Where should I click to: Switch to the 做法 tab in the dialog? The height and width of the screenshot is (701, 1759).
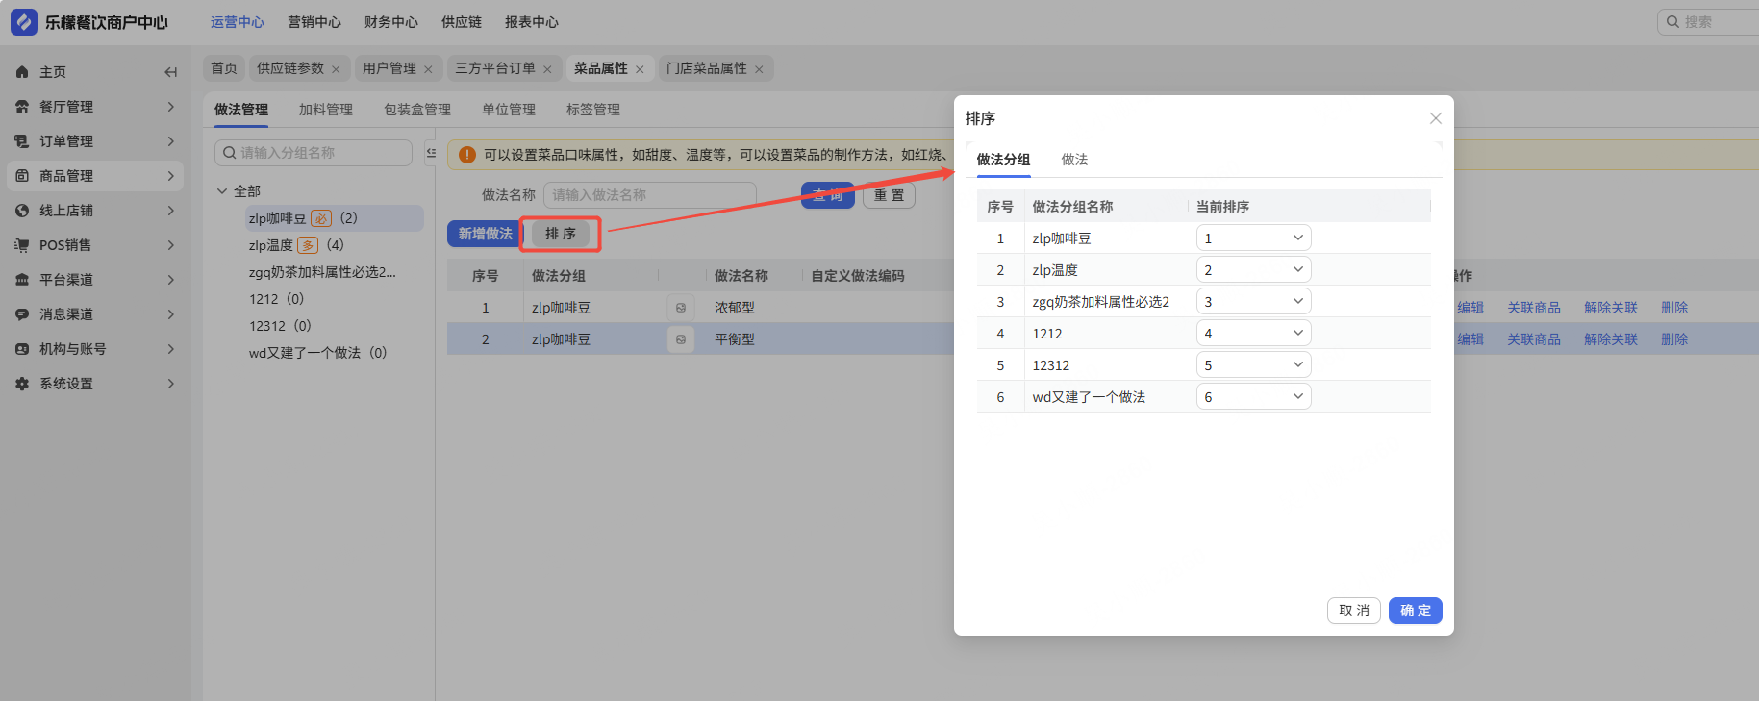click(1074, 160)
